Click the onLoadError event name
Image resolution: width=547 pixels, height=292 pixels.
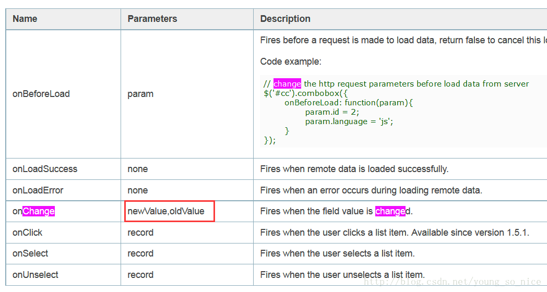click(x=38, y=190)
